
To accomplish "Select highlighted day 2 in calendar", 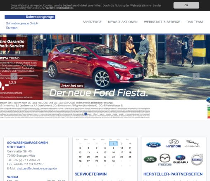I will [113, 143].
